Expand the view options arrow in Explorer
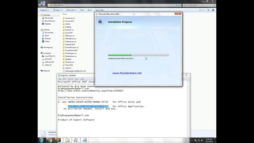Screen dimensions: 254x143 204,10
